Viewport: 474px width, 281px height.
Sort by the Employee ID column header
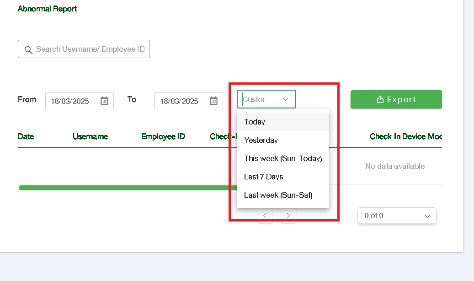click(163, 136)
